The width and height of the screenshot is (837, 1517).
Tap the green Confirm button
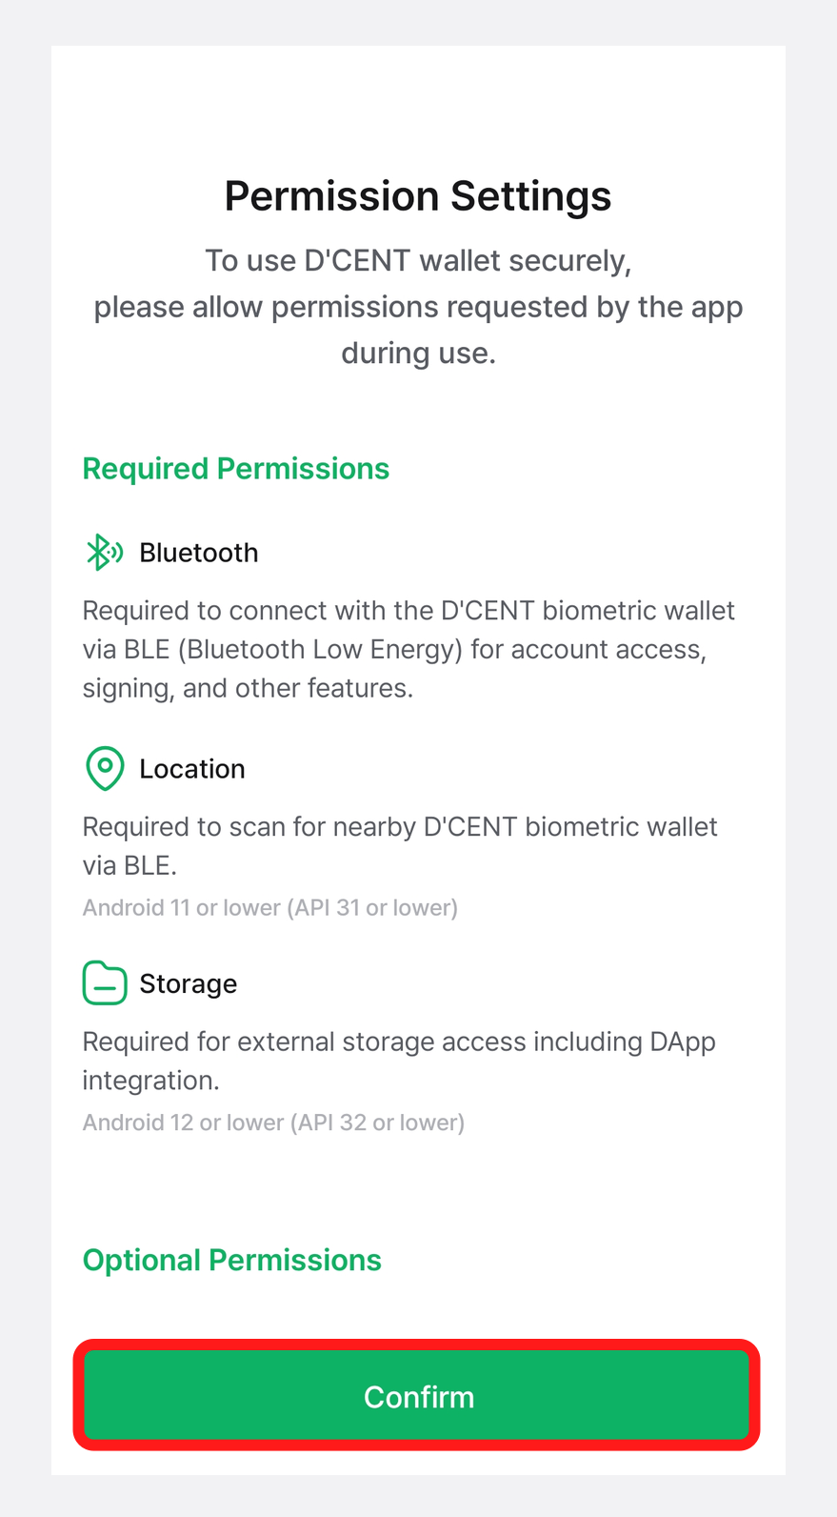(x=417, y=1395)
